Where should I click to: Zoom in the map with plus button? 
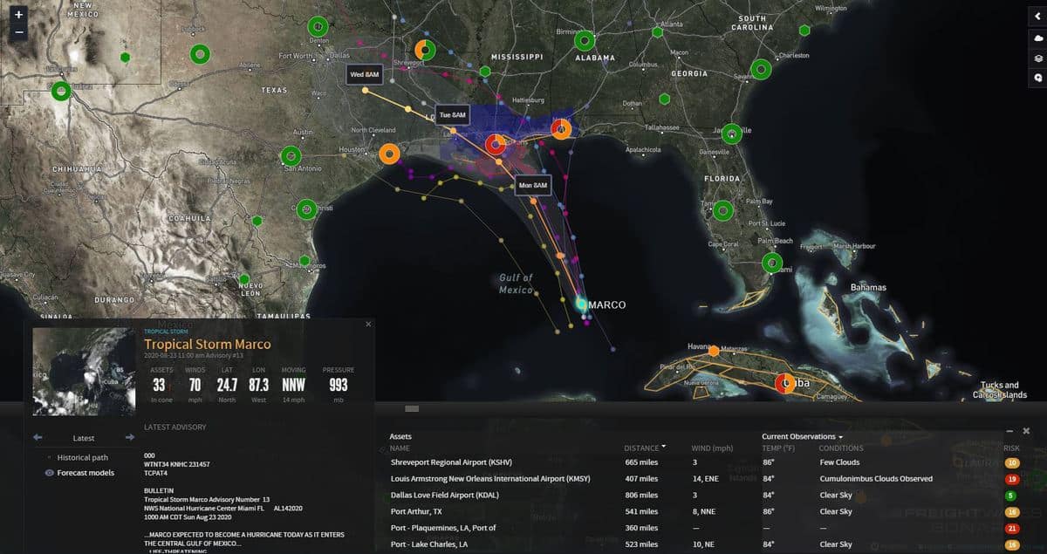click(x=19, y=14)
